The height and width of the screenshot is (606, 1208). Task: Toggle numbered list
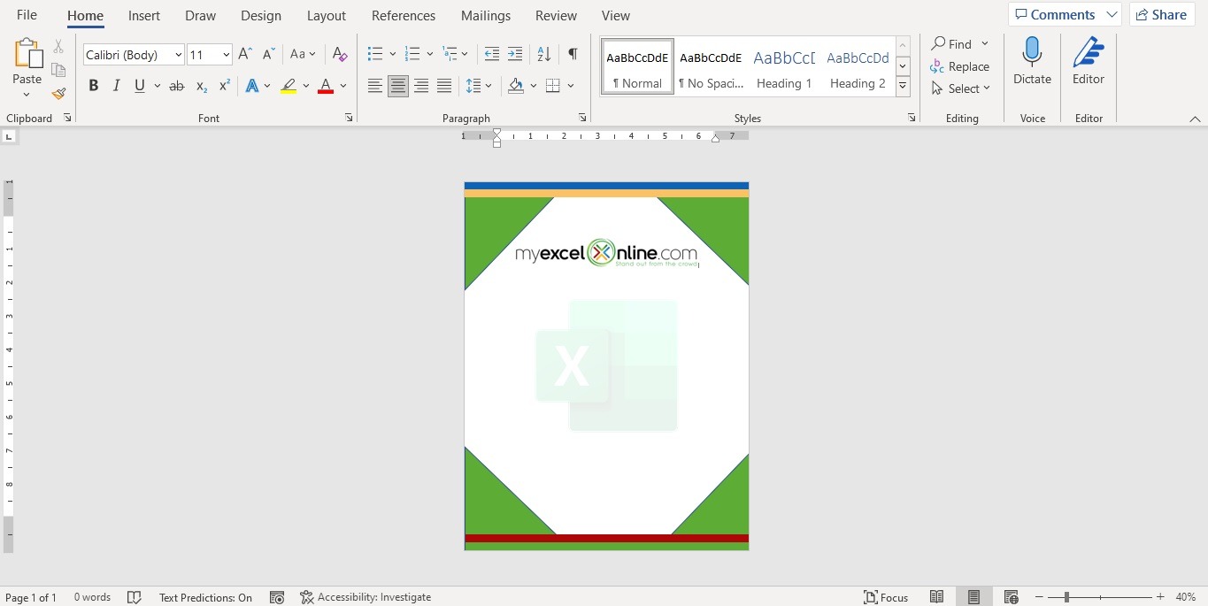click(412, 55)
